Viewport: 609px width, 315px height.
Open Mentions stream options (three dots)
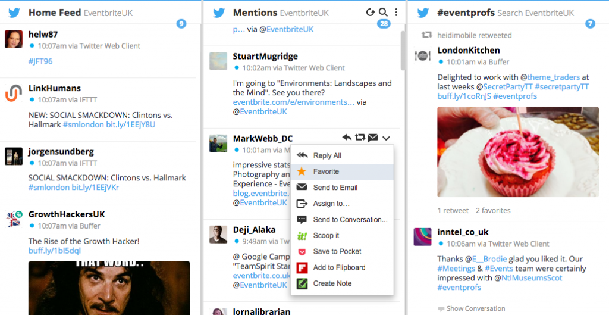(x=396, y=13)
